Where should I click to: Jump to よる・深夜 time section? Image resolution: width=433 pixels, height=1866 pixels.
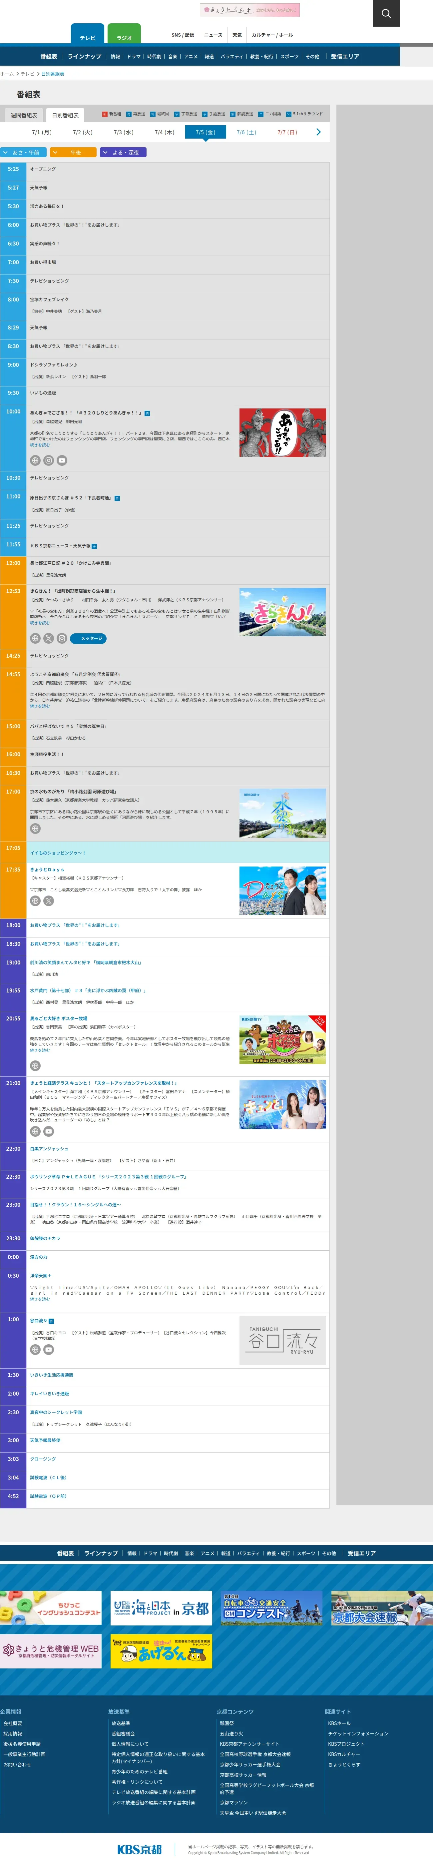coord(123,152)
